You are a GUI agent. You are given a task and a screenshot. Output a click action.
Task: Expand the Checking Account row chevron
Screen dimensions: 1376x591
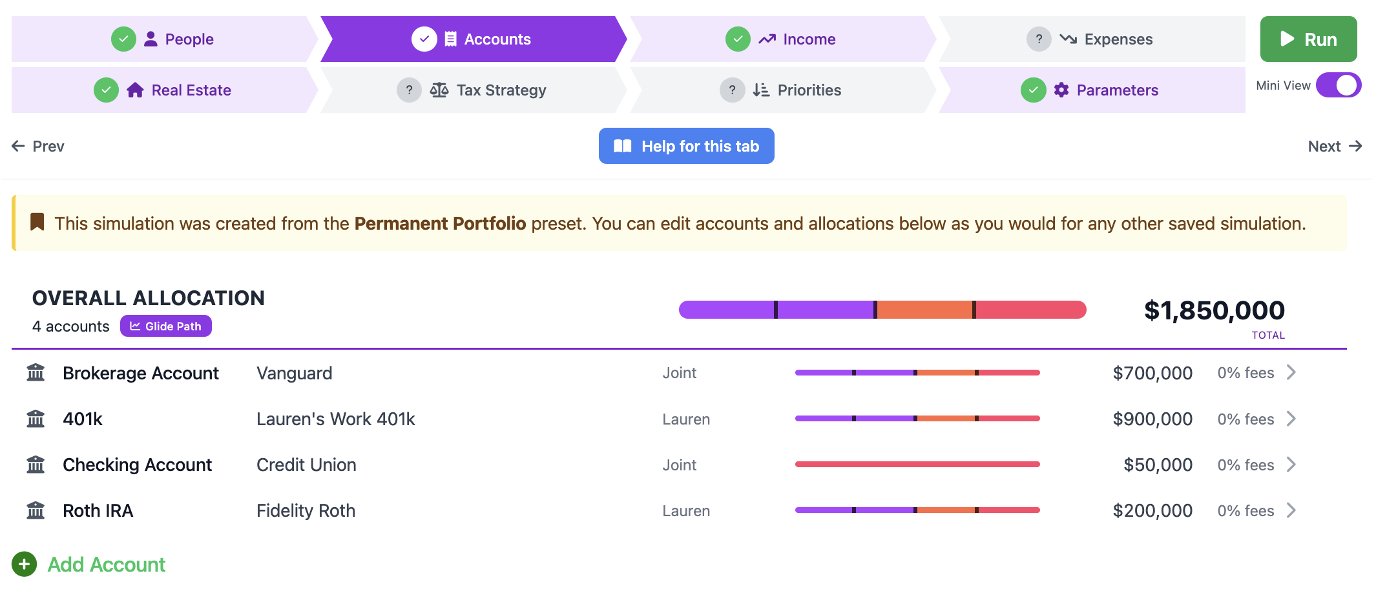pos(1291,465)
